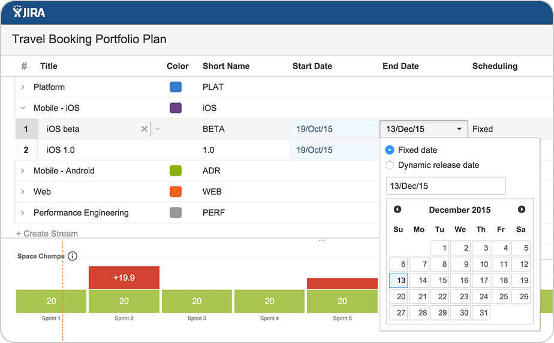Collapse the Mobile - iOS stream
The height and width of the screenshot is (343, 554).
click(x=23, y=108)
